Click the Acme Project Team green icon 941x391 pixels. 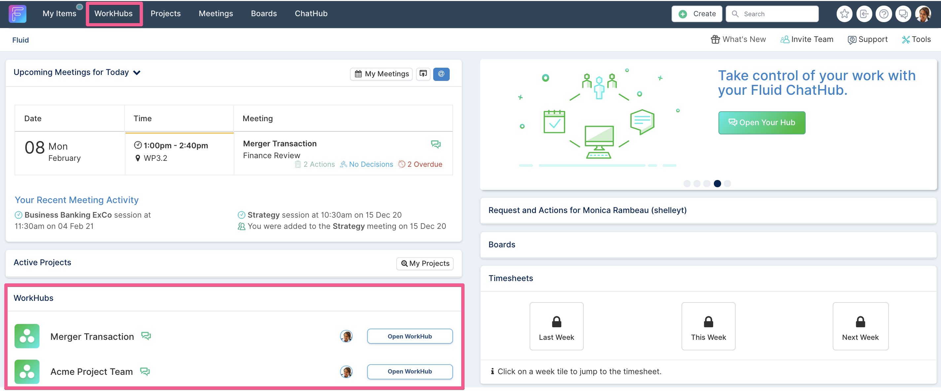pyautogui.click(x=27, y=372)
